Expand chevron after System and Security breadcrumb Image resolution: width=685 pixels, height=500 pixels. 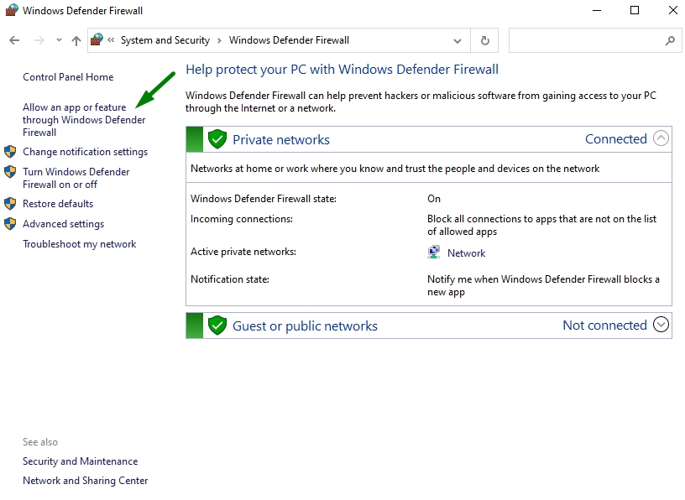219,40
